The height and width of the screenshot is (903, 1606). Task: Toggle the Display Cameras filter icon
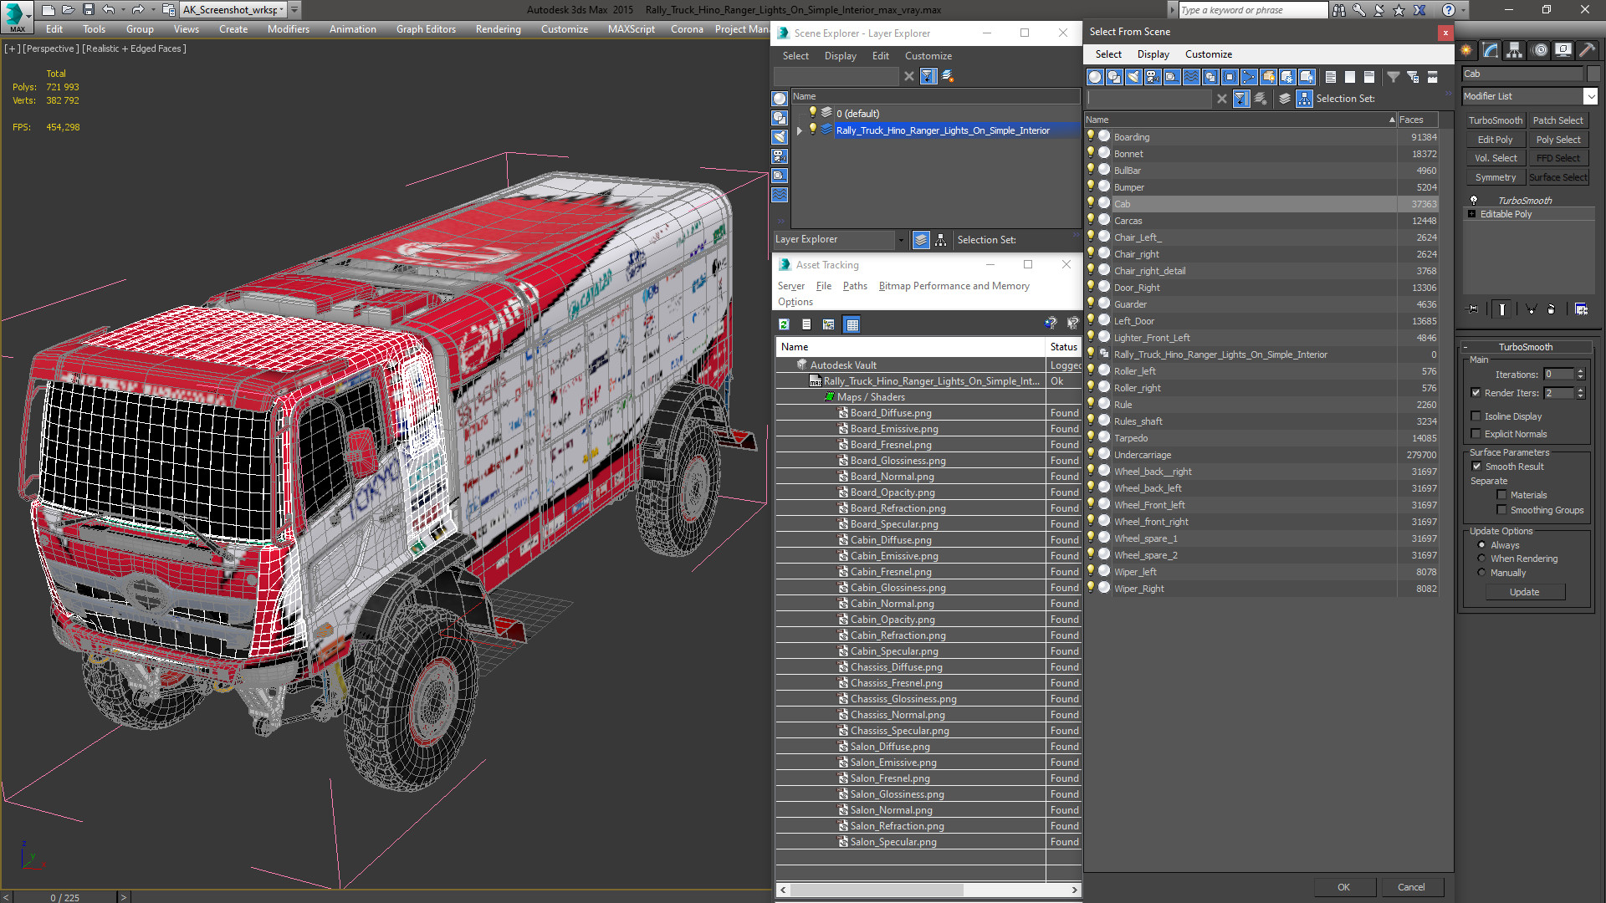[x=1153, y=77]
